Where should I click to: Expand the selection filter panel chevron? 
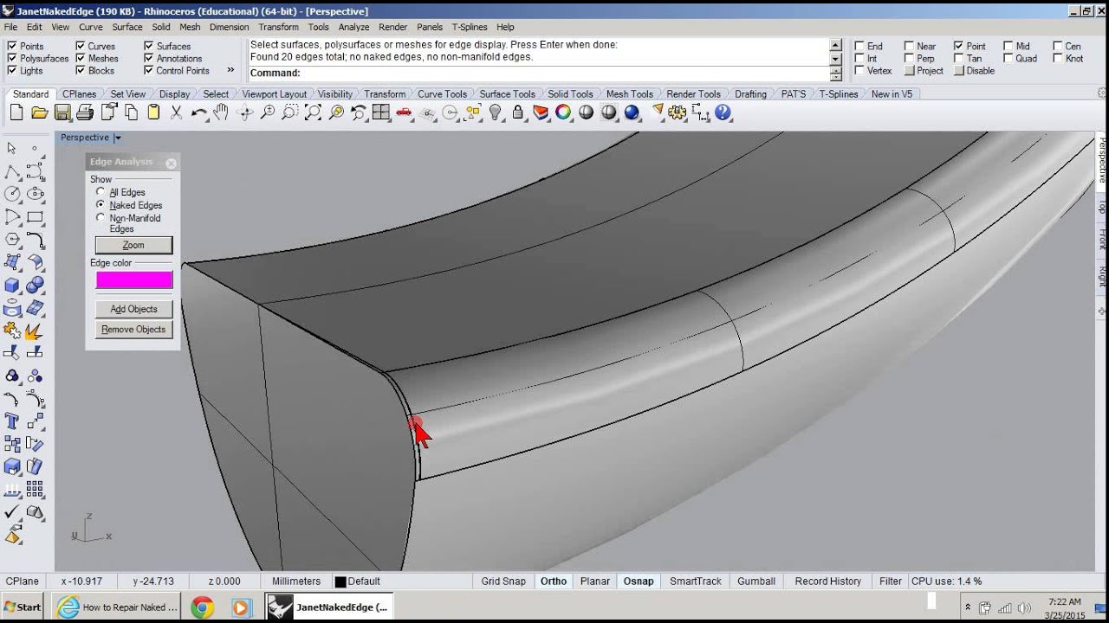click(230, 70)
